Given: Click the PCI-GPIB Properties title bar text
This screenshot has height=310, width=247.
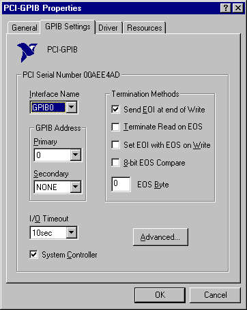Looking at the screenshot, I should click(43, 8).
